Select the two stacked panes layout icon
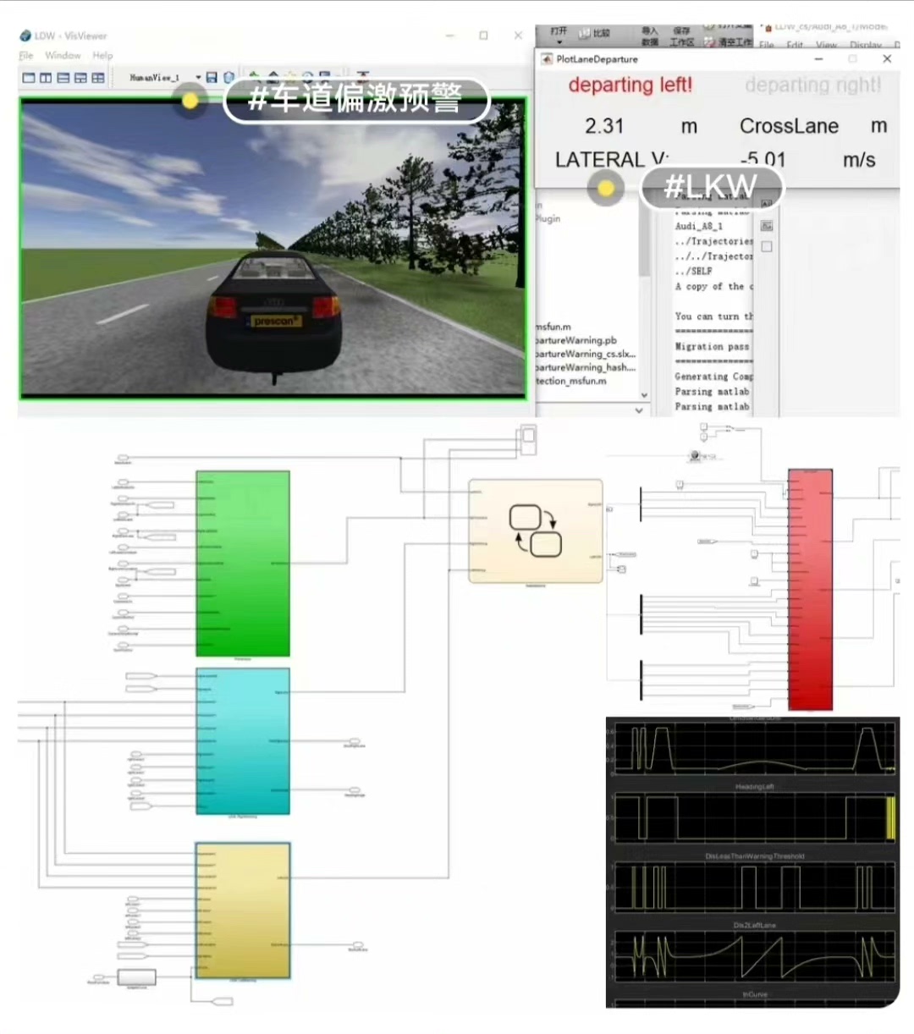 pyautogui.click(x=63, y=78)
